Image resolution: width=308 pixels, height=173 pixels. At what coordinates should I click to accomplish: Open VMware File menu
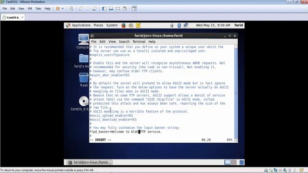5,9
